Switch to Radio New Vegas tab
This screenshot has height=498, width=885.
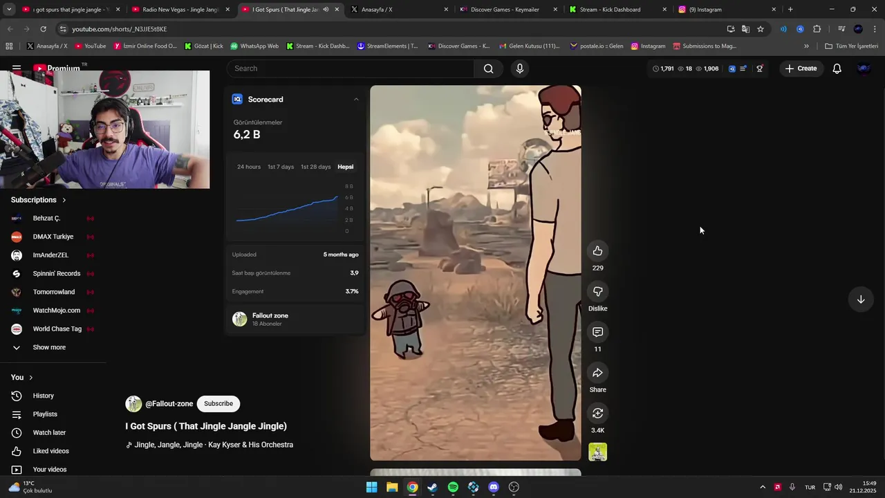coord(180,10)
